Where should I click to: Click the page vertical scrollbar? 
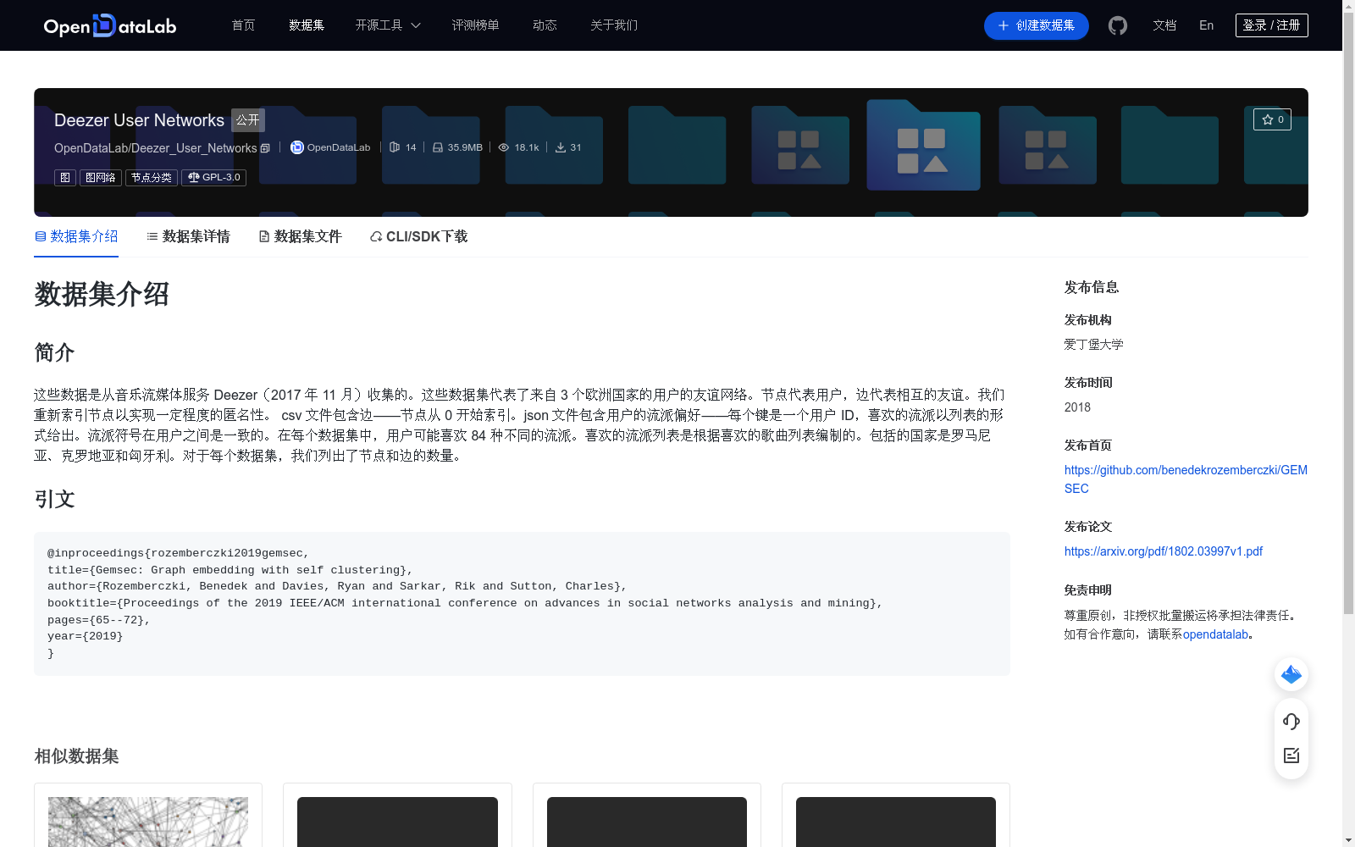click(1348, 313)
